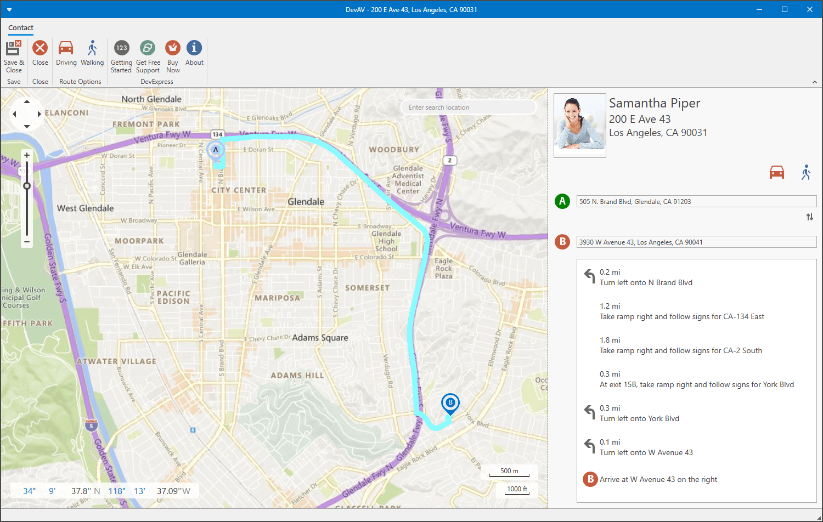
Task: Click the Enter search location field
Action: [468, 107]
